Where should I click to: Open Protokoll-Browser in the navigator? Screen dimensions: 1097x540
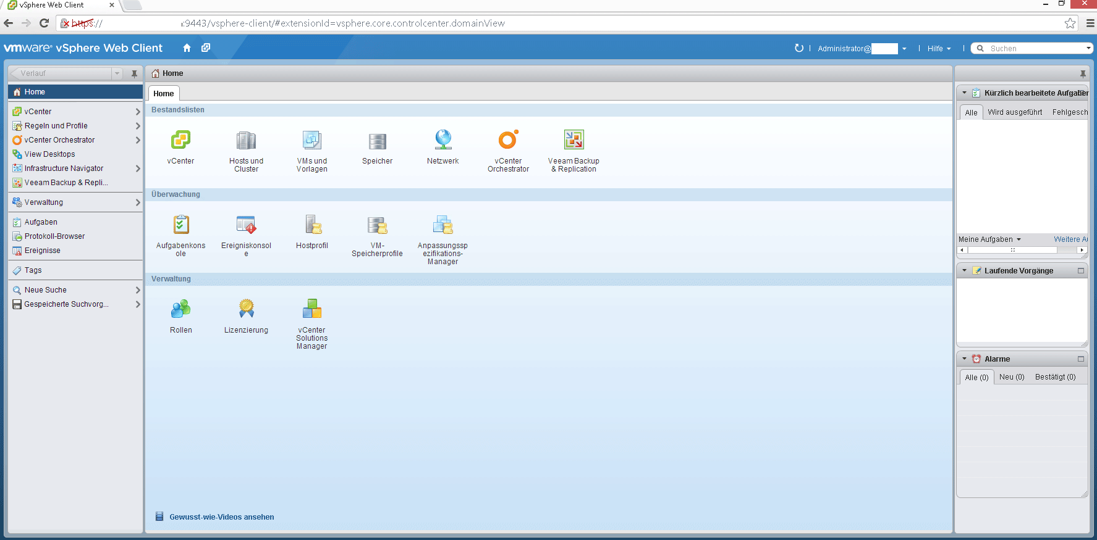pyautogui.click(x=75, y=236)
